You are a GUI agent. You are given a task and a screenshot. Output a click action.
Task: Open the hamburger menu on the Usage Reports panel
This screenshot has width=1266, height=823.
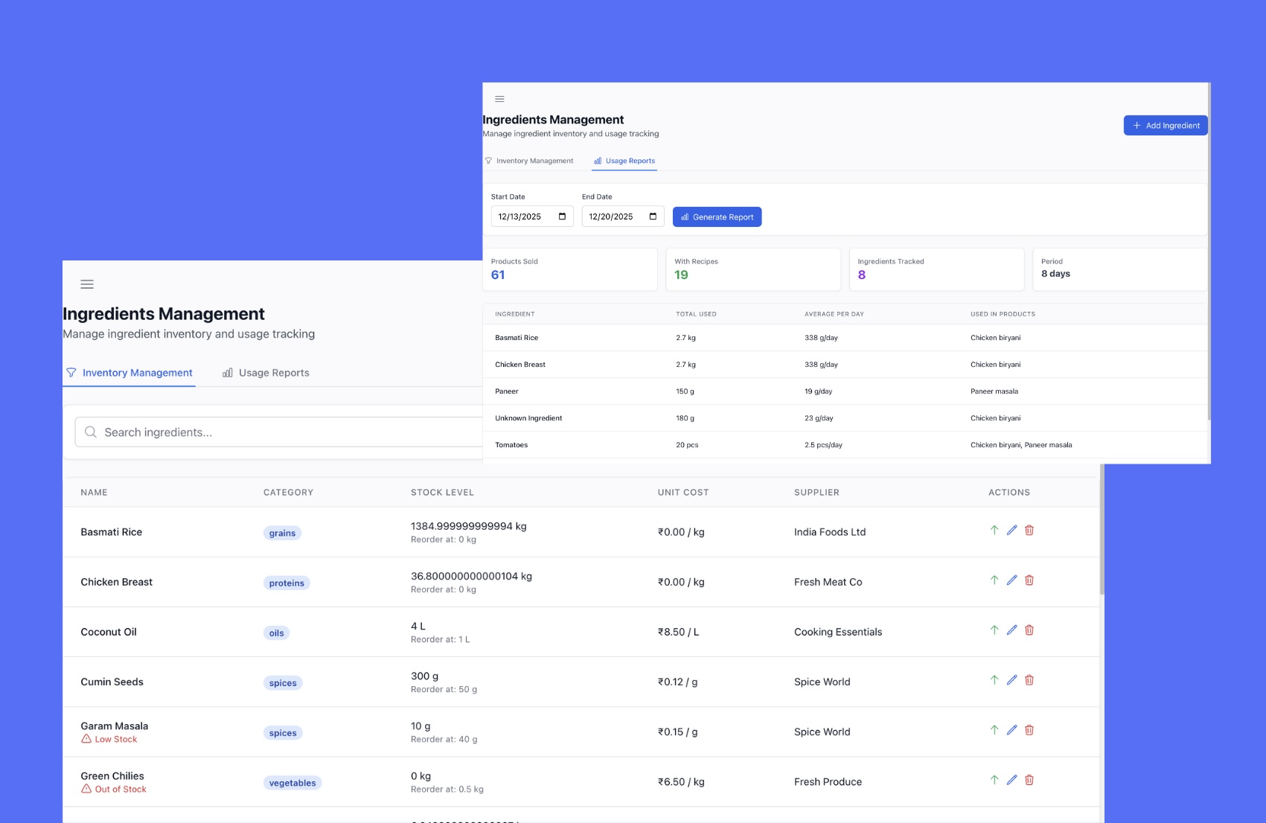(499, 98)
